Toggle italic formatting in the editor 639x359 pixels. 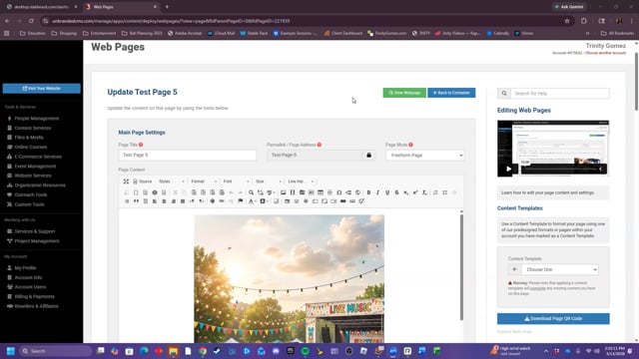[377, 192]
